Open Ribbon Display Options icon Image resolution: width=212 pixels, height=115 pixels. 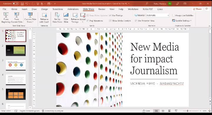[185, 4]
